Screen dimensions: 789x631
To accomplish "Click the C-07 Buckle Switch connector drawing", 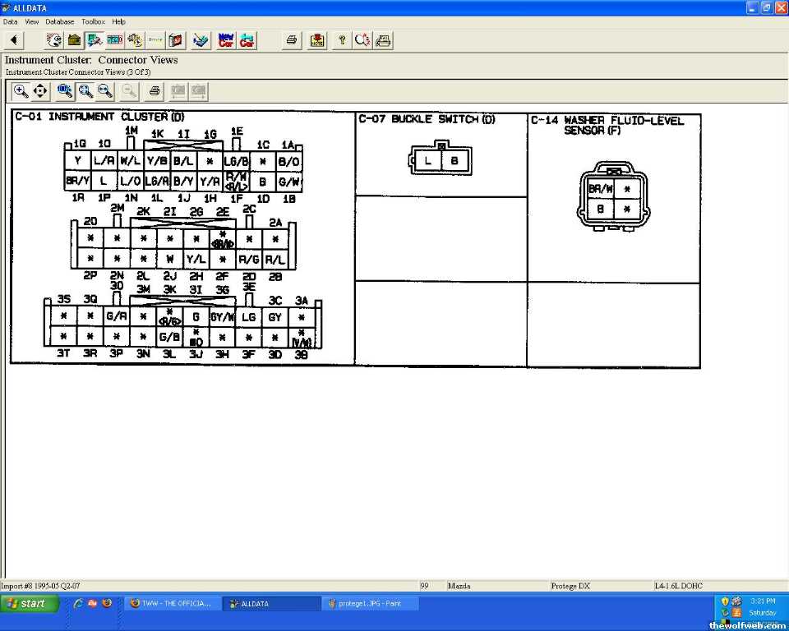I will (x=441, y=160).
